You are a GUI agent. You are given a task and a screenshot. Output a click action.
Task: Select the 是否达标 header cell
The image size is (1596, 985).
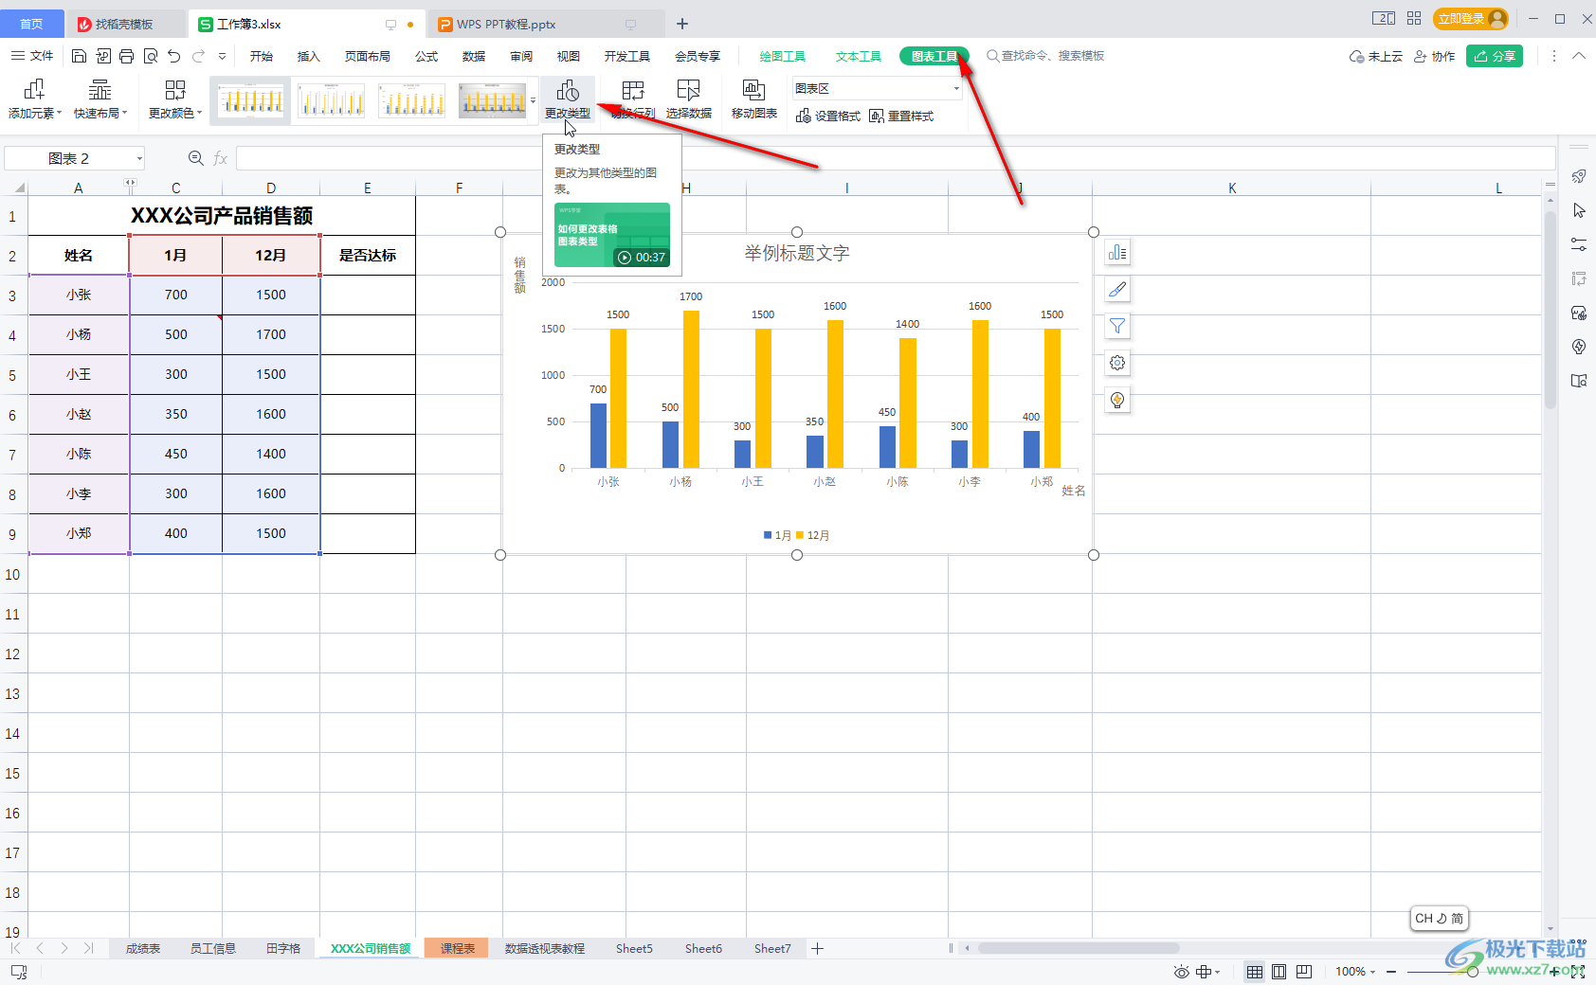coord(368,255)
